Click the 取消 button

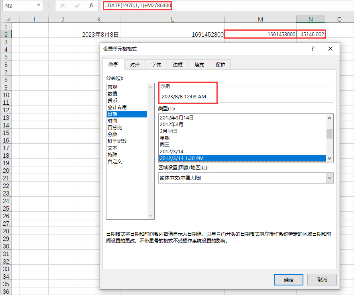(x=322, y=279)
